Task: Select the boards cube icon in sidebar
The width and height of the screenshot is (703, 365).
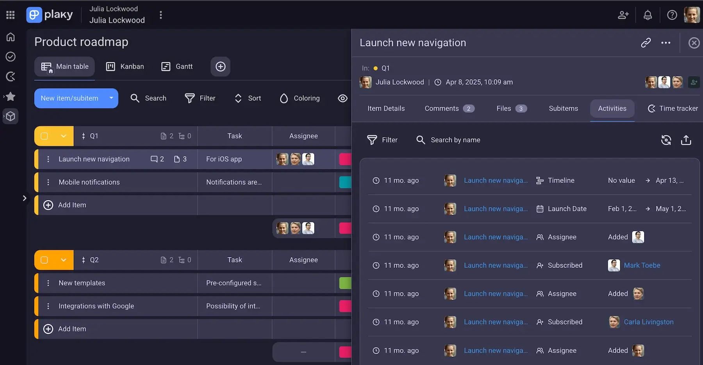Action: pyautogui.click(x=11, y=116)
